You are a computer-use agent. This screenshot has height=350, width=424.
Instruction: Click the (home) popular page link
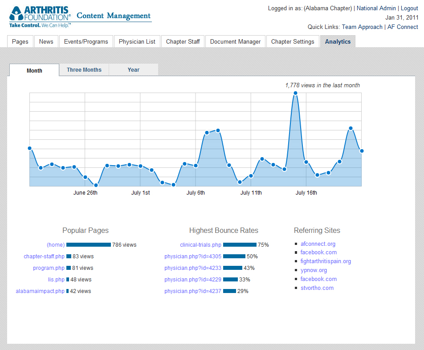[x=56, y=244]
